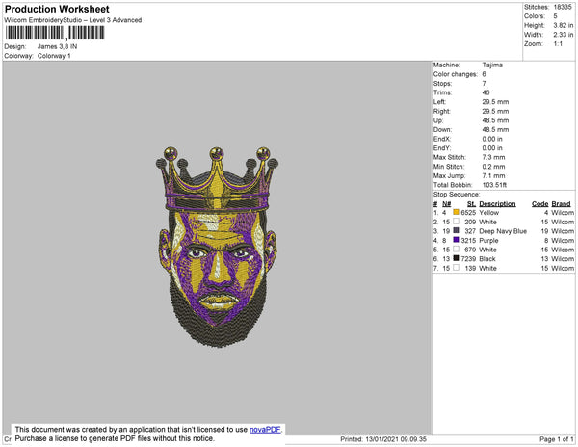The height and width of the screenshot is (447, 578).
Task: Click the Width value '2.33 in'
Action: click(x=564, y=35)
